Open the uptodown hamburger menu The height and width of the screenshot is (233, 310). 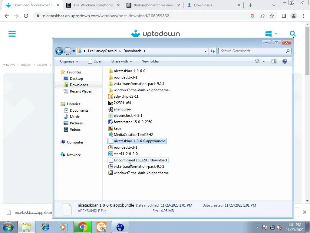12,33
